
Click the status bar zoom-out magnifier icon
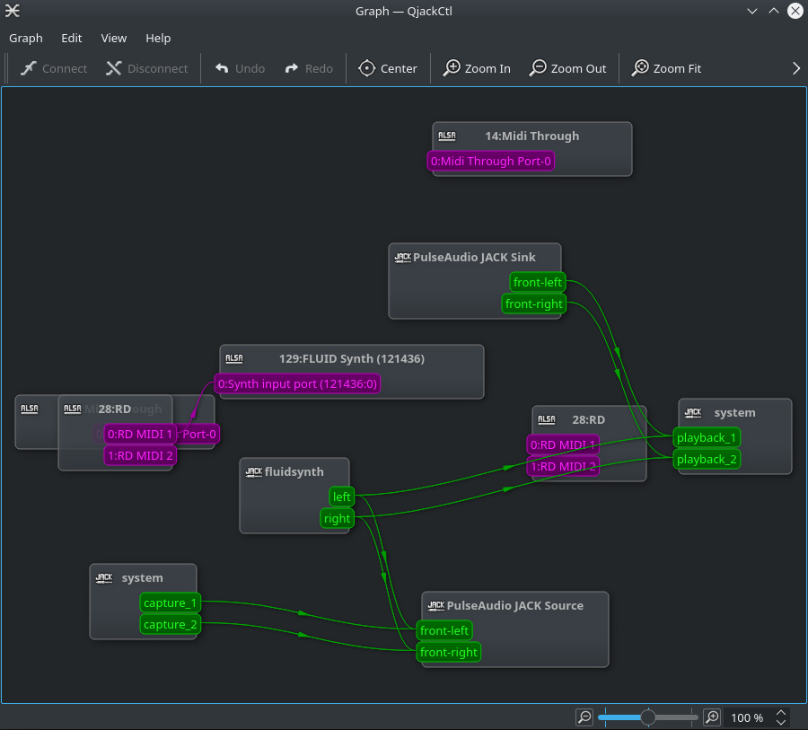click(584, 717)
